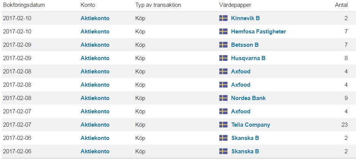
Task: Click the flag icon next to Telia Company
Action: (x=223, y=125)
